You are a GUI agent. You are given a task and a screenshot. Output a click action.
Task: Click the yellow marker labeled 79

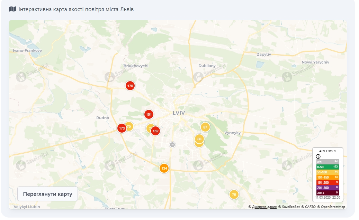click(129, 126)
